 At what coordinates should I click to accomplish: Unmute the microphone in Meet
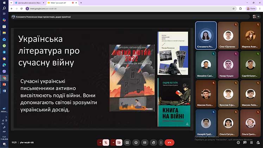coord(106,142)
